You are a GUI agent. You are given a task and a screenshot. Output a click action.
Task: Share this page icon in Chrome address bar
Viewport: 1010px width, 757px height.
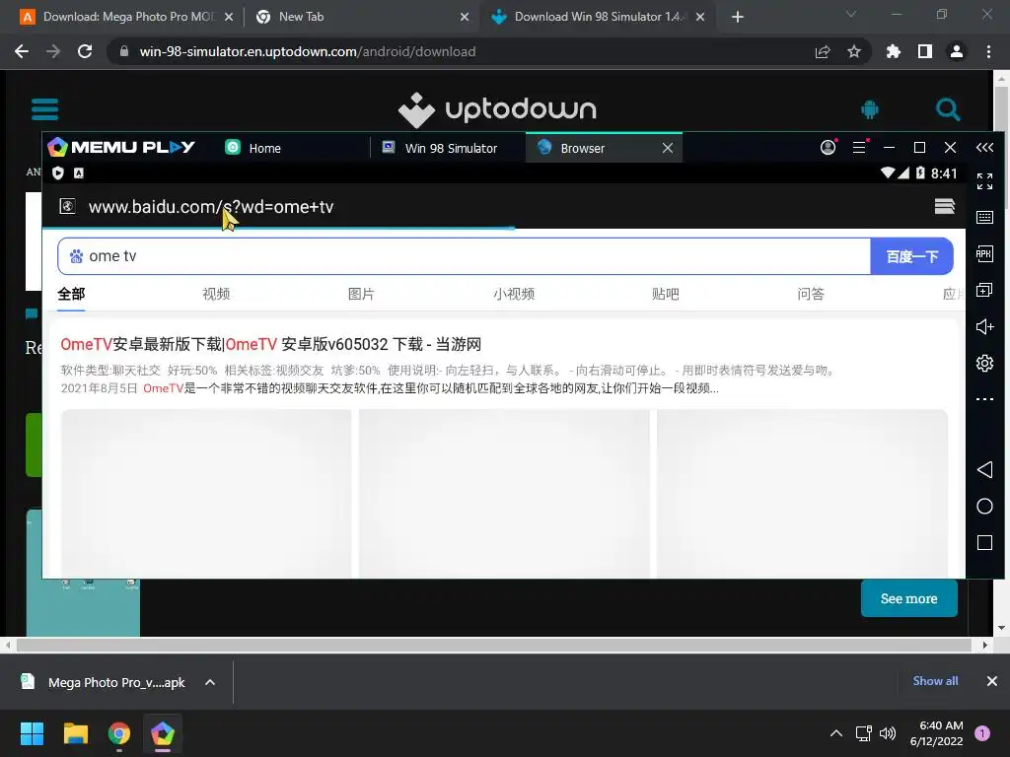tap(823, 51)
